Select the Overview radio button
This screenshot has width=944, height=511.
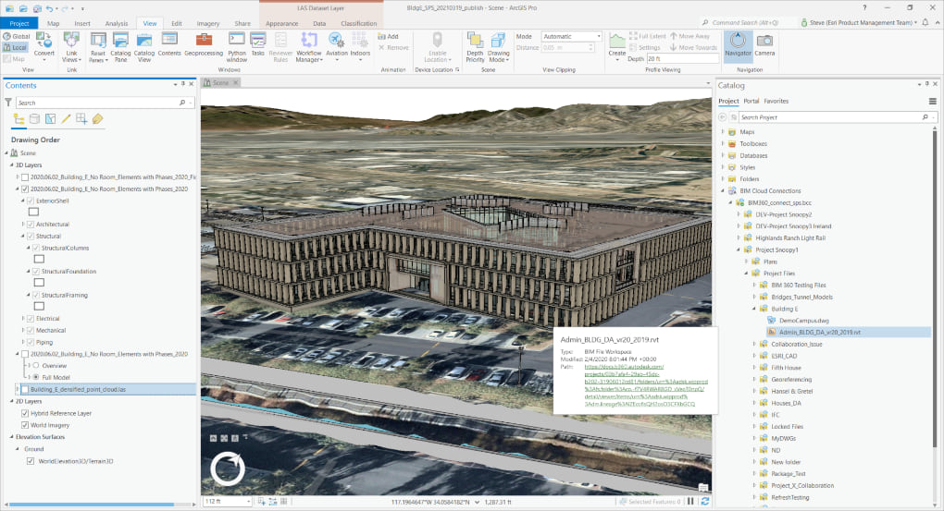point(37,365)
